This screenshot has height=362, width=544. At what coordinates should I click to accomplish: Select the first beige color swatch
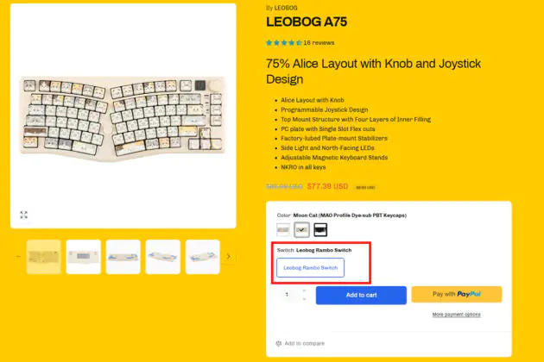(x=283, y=229)
